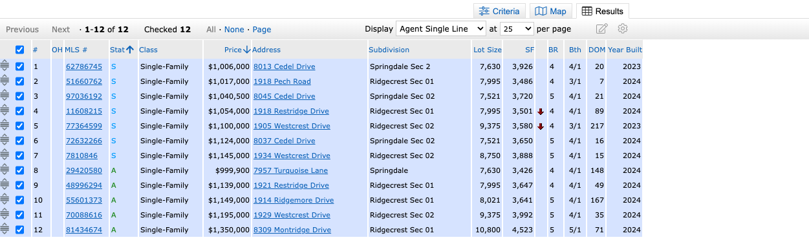
Task: Open address 8013 Cedel Drive
Action: pyautogui.click(x=285, y=66)
